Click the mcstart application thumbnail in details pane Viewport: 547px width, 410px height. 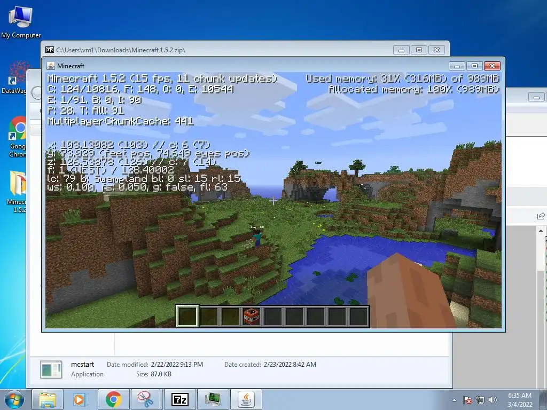(51, 369)
